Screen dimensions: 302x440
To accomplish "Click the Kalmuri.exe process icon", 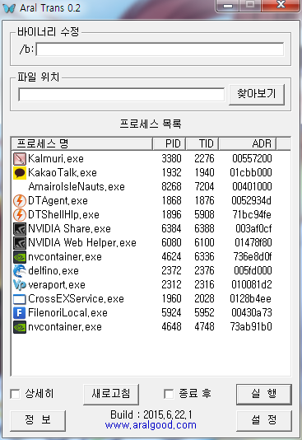I will [x=19, y=159].
